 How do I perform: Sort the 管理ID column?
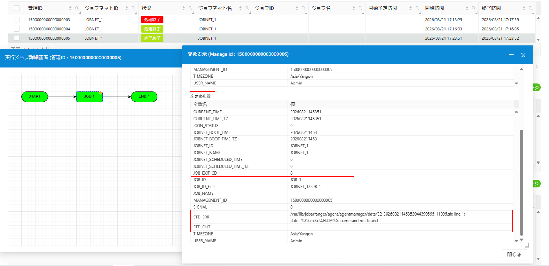click(70, 8)
